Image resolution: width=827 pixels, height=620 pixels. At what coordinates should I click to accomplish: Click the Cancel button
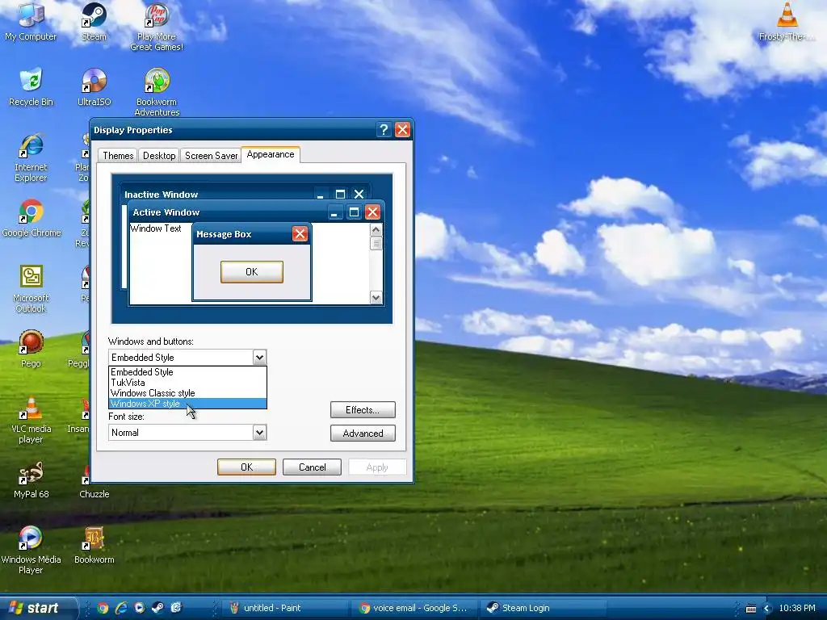tap(312, 467)
